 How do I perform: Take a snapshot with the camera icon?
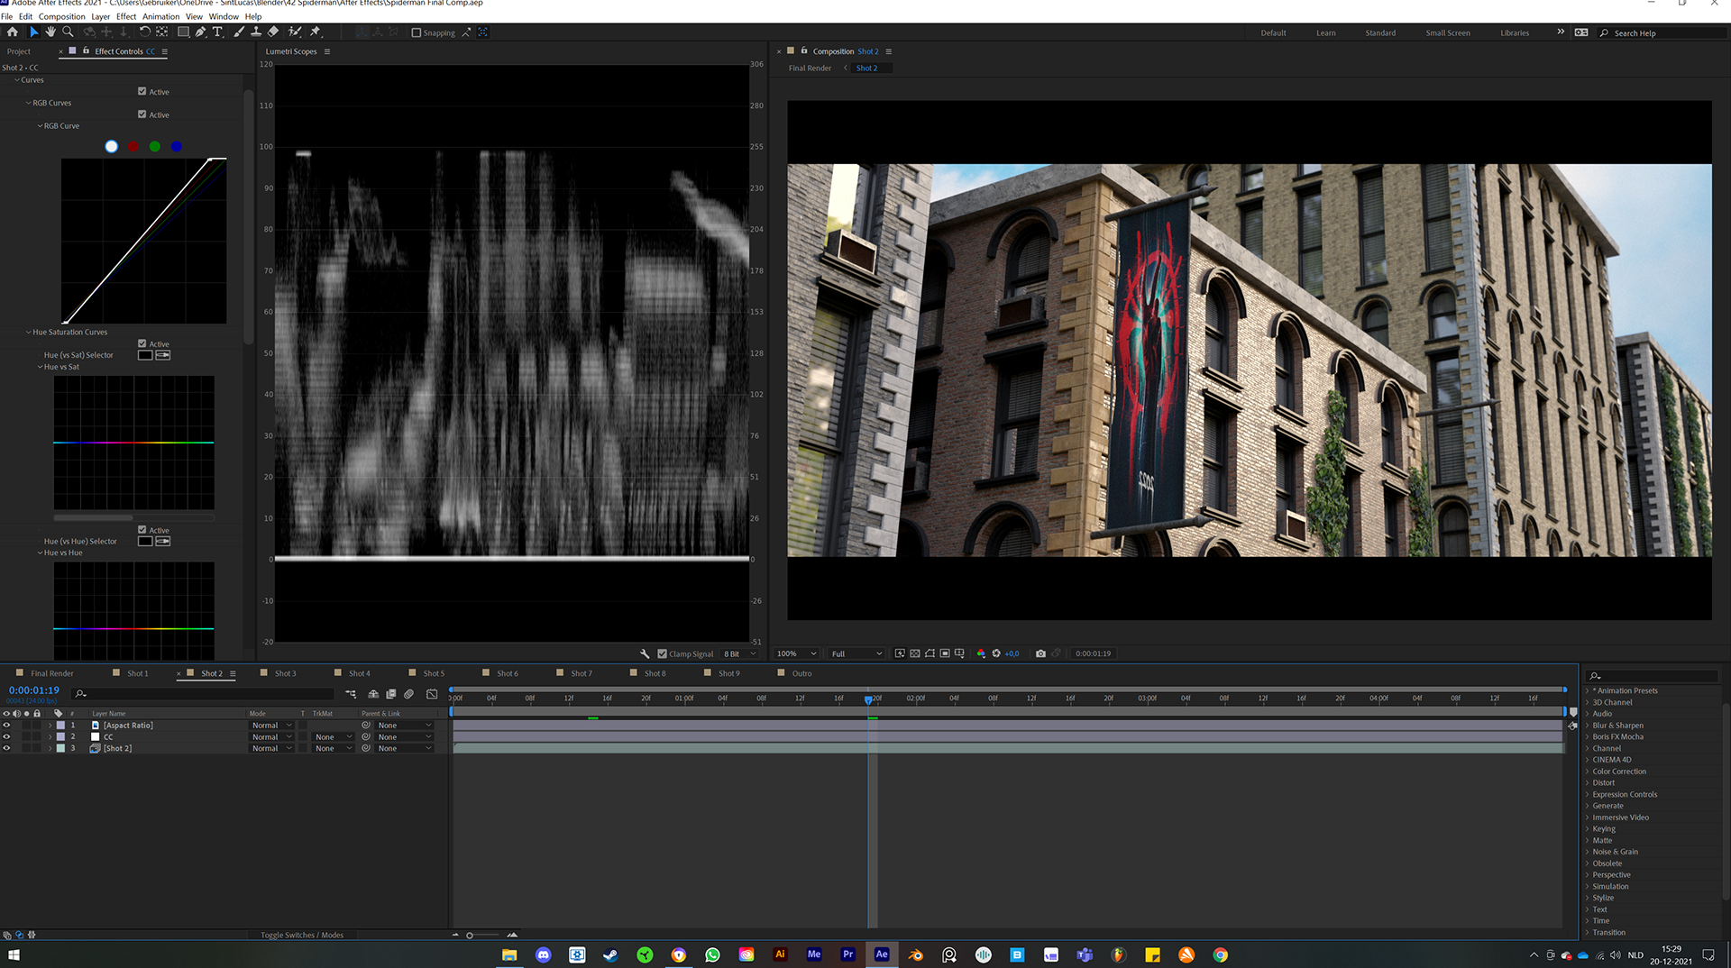pos(1040,654)
